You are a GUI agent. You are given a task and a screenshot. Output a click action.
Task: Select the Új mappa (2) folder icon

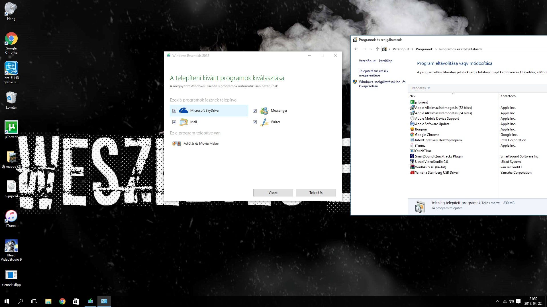(11, 159)
